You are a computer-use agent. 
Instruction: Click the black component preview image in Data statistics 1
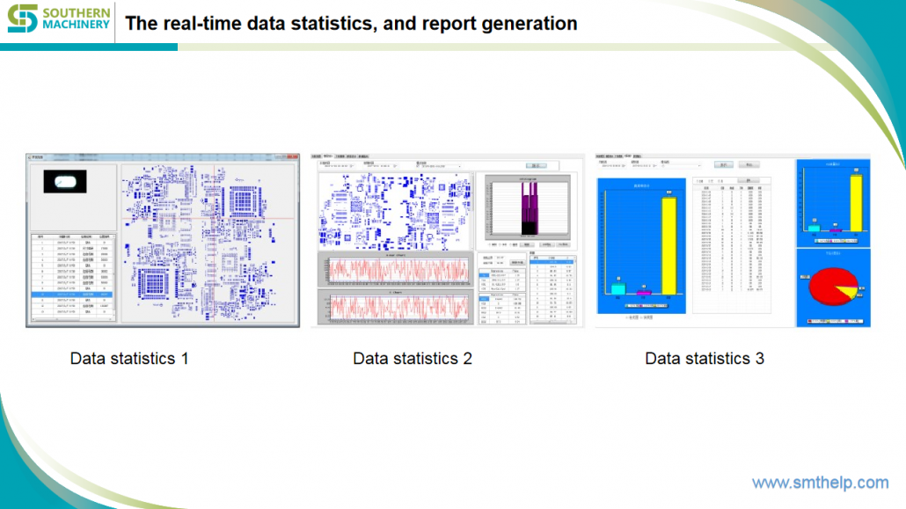[x=65, y=181]
